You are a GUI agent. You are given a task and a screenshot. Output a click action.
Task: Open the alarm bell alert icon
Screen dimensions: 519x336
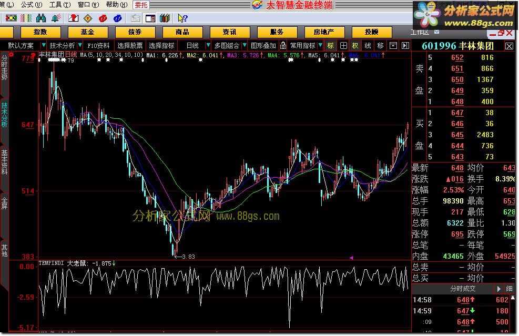(x=56, y=18)
